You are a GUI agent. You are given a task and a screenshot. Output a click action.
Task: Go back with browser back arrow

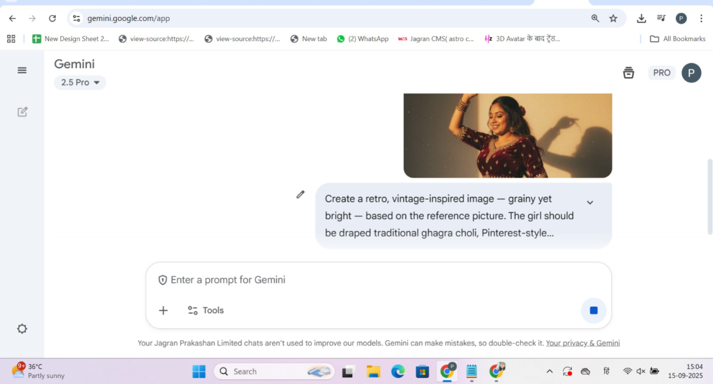click(x=12, y=18)
